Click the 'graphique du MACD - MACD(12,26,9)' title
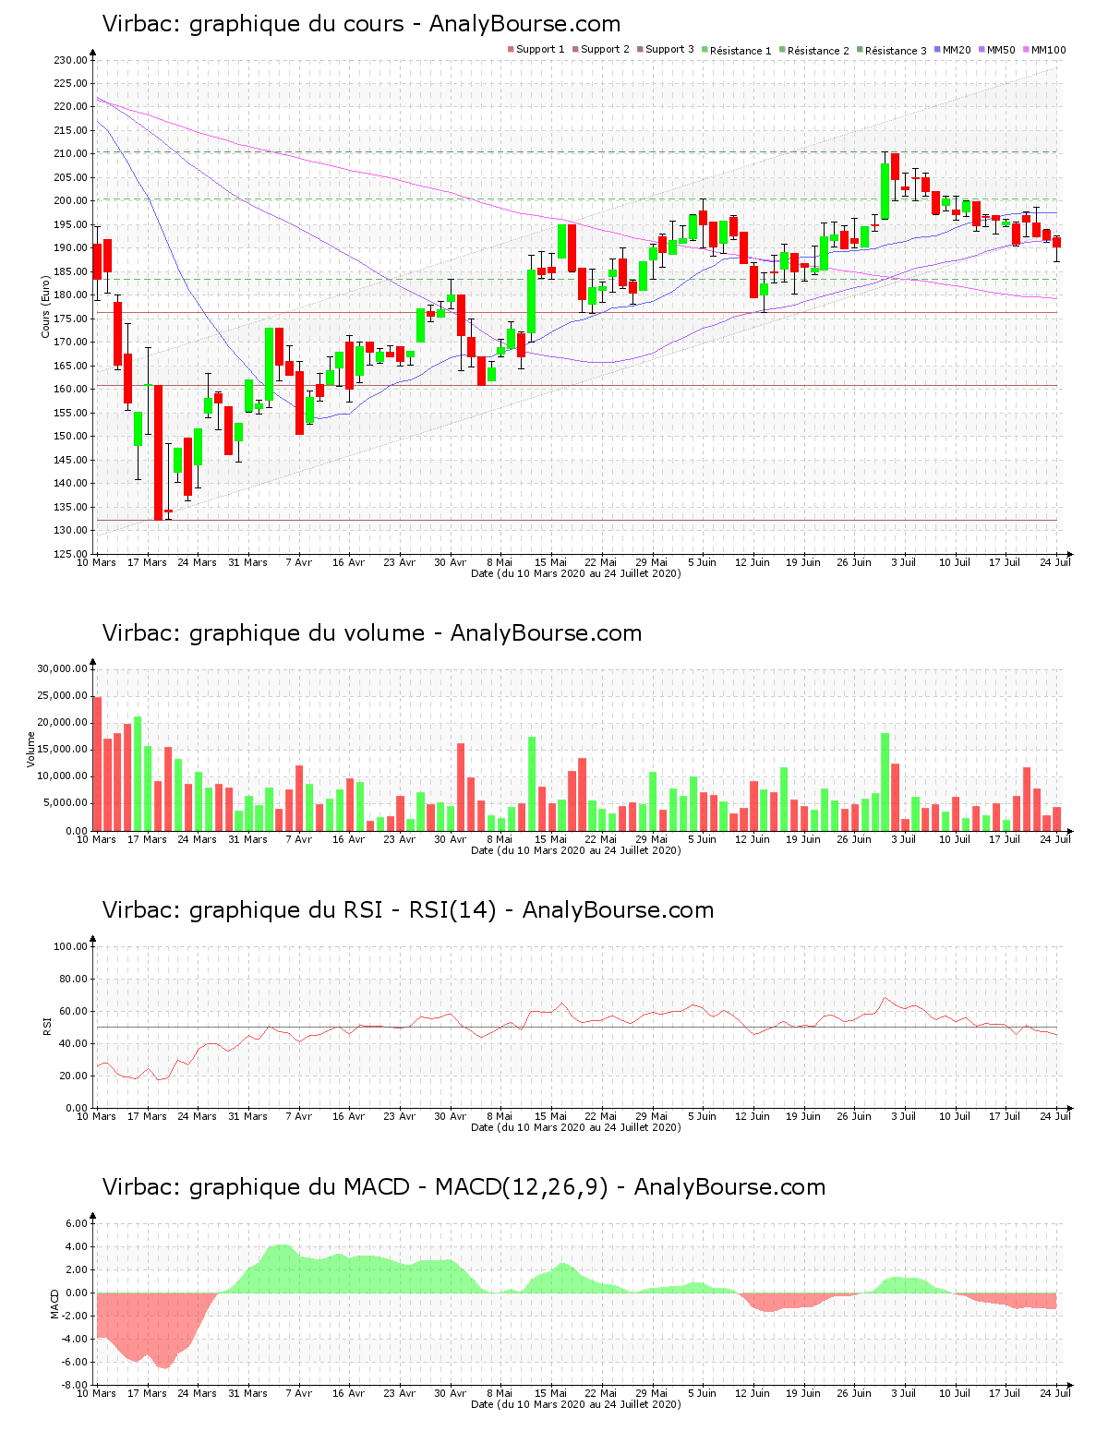1108x1431 pixels. click(x=399, y=1187)
